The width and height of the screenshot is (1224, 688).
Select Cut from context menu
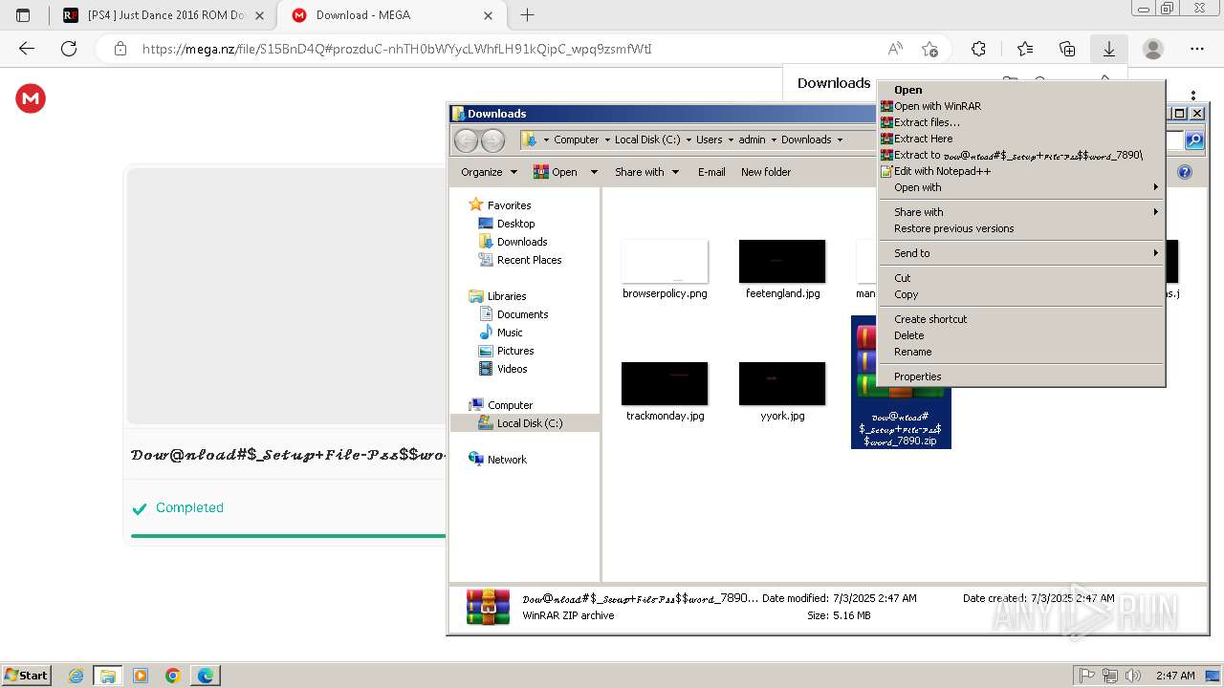click(x=1021, y=278)
